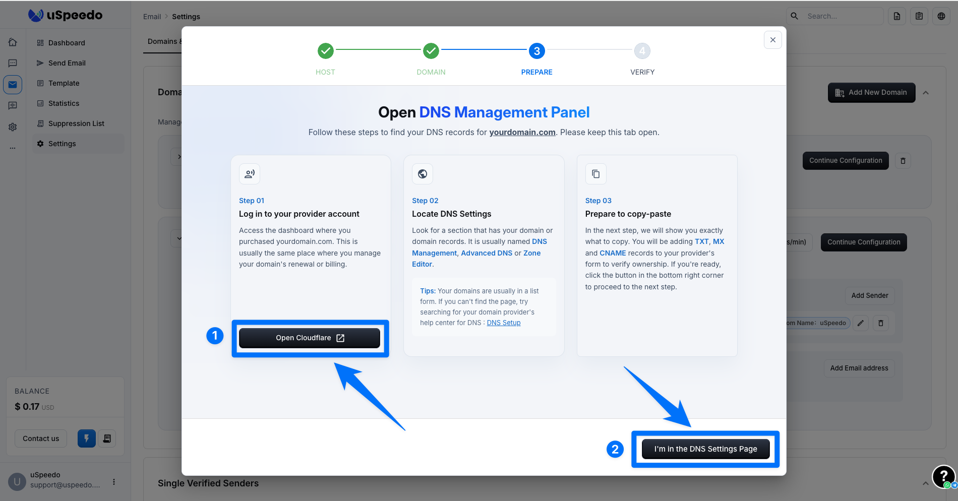Select Settings in sidebar
This screenshot has width=958, height=501.
(x=78, y=144)
